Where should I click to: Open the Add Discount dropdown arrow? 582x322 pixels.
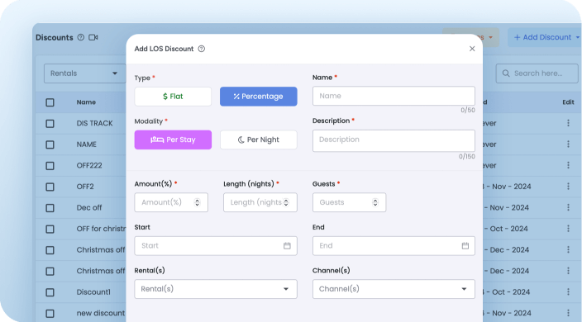pos(578,37)
